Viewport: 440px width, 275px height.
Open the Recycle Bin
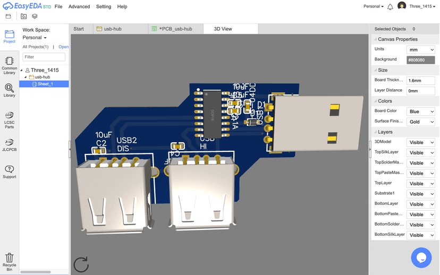(x=9, y=261)
